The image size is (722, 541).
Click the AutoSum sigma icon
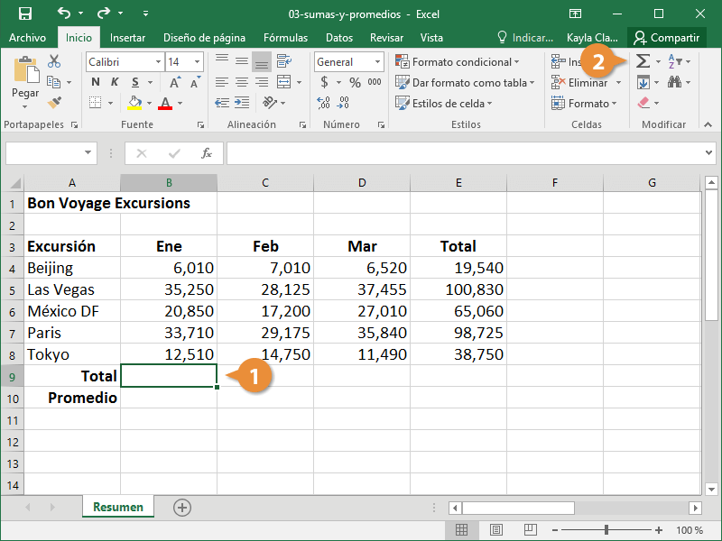pyautogui.click(x=643, y=61)
